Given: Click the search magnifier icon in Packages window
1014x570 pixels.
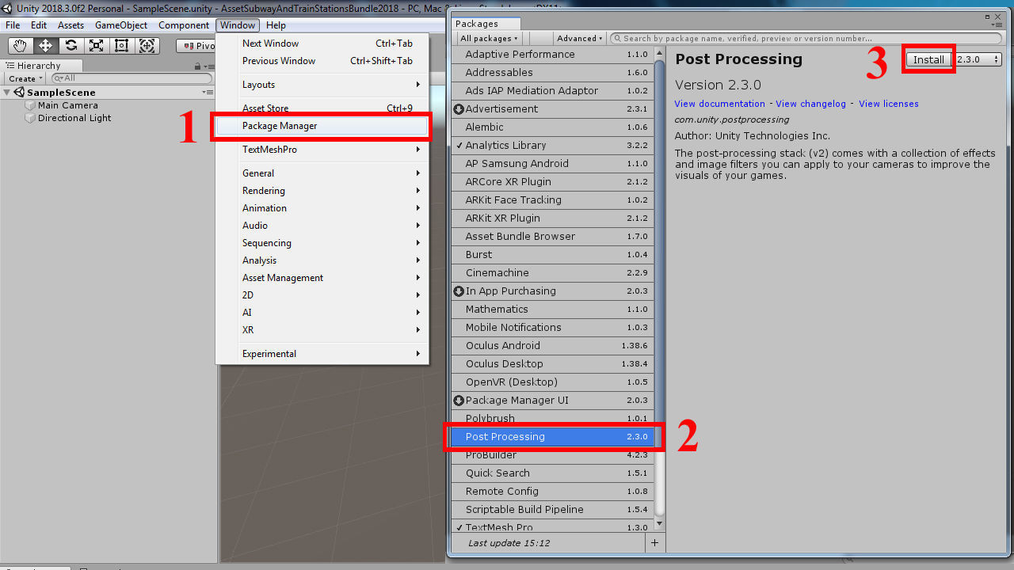Looking at the screenshot, I should 617,38.
